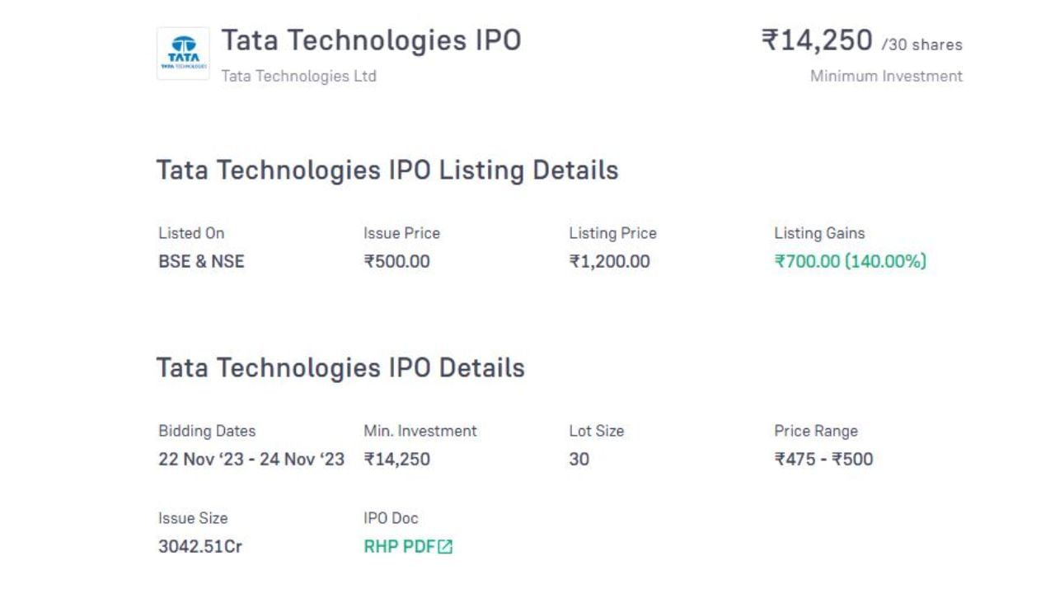The width and height of the screenshot is (1055, 593).
Task: Select the ₹1,200.00 listing price value
Action: (x=609, y=262)
